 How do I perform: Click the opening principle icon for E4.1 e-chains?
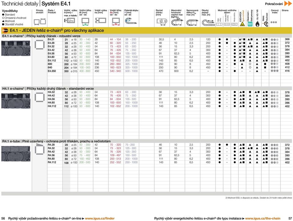point(39,45)
